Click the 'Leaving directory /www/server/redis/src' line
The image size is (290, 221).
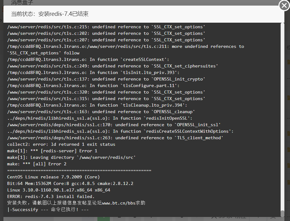pyautogui.click(x=71, y=158)
